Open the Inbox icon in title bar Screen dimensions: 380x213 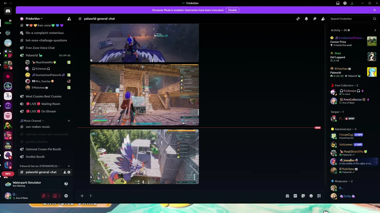[338, 3]
